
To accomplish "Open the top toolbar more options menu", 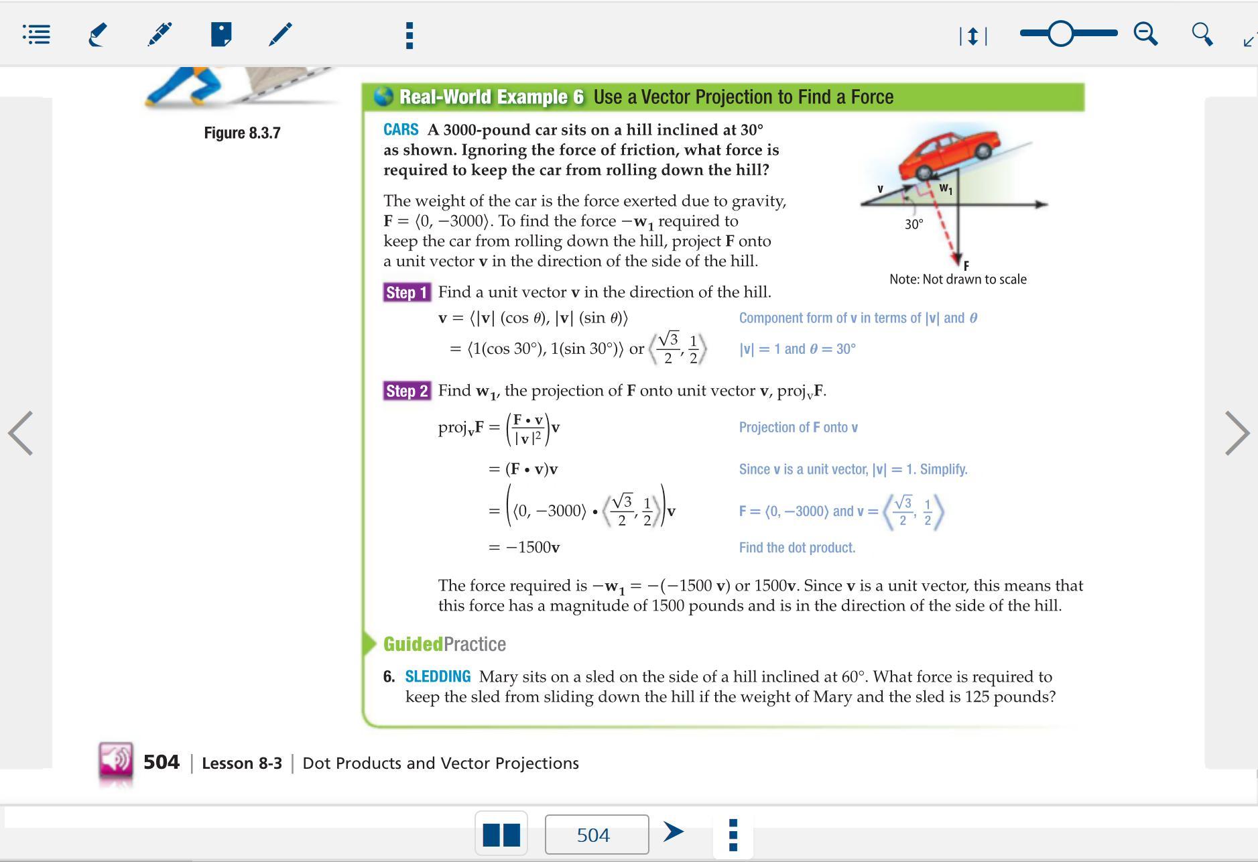I will pyautogui.click(x=410, y=35).
